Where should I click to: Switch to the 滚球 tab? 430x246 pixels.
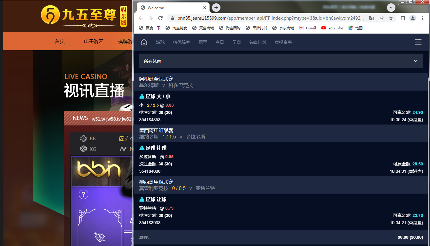[160, 42]
